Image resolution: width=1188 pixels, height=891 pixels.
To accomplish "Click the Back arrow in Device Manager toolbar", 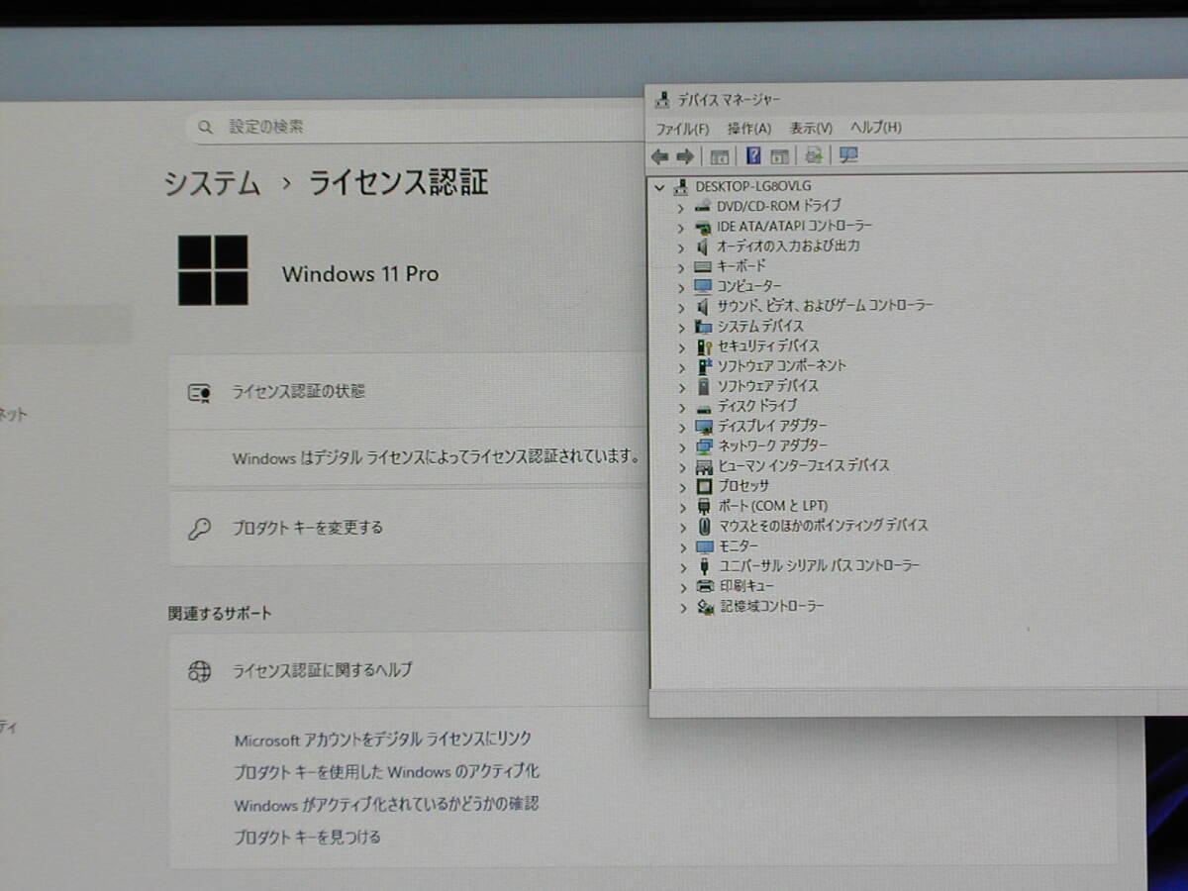I will click(660, 156).
